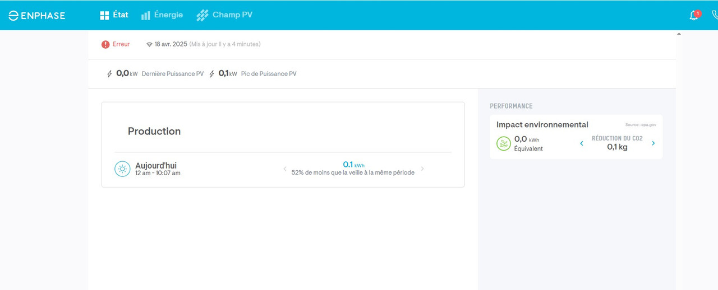
Task: Switch to the Énergie tab
Action: pyautogui.click(x=162, y=15)
